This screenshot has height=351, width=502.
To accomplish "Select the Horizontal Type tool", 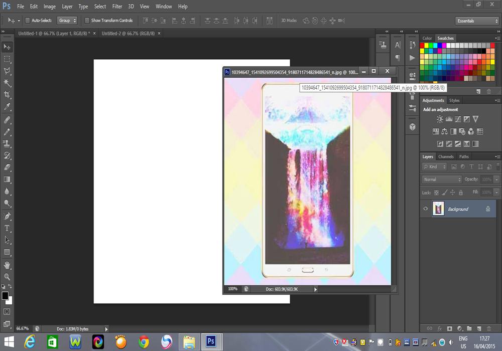I will (x=7, y=228).
